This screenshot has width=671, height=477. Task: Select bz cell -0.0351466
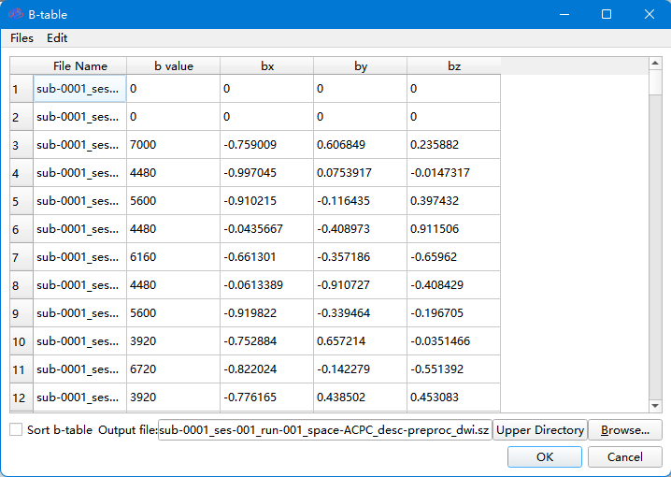click(453, 341)
